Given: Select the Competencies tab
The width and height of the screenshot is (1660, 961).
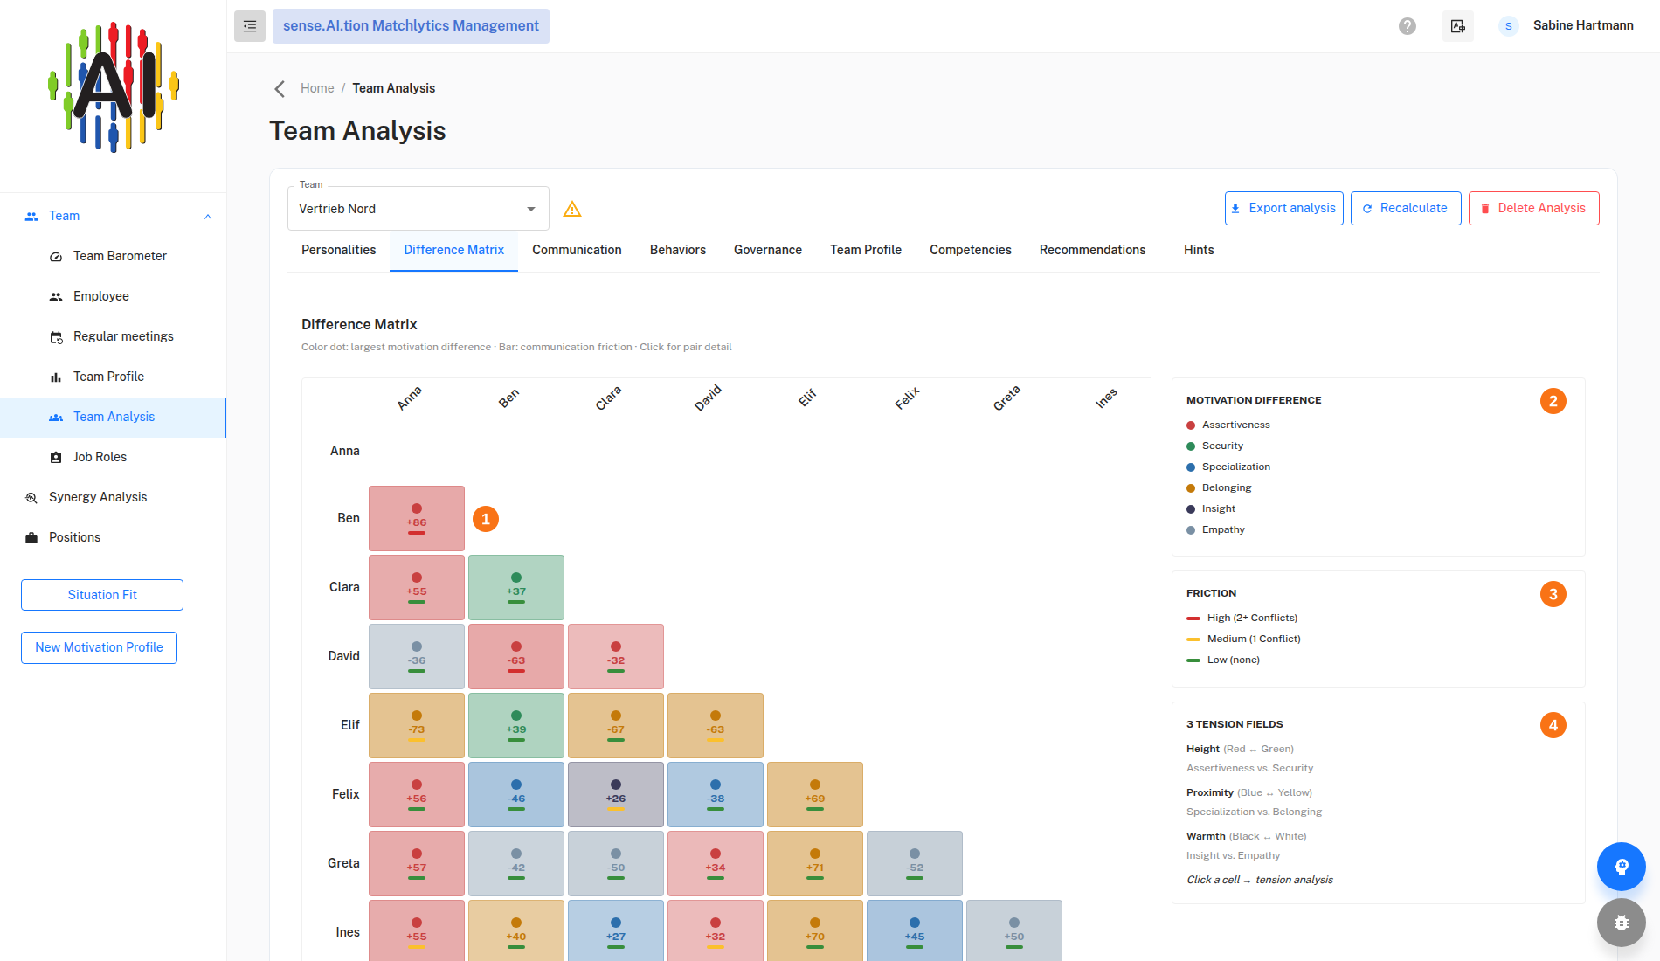Looking at the screenshot, I should point(971,250).
